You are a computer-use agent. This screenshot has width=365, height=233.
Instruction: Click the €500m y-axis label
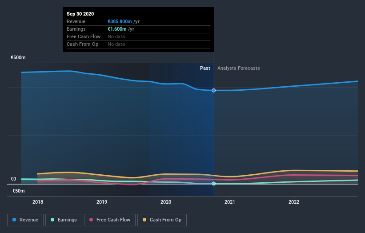coord(18,57)
